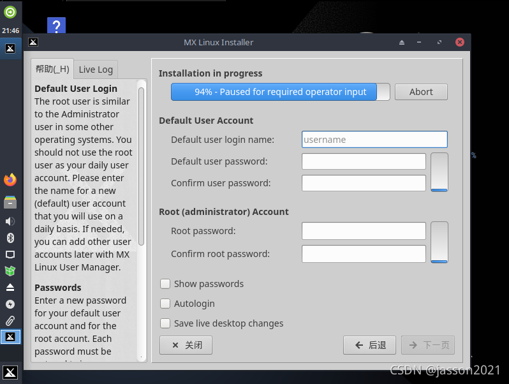This screenshot has height=384, width=509.
Task: Maximize the MX Linux Installer window
Action: (439, 42)
